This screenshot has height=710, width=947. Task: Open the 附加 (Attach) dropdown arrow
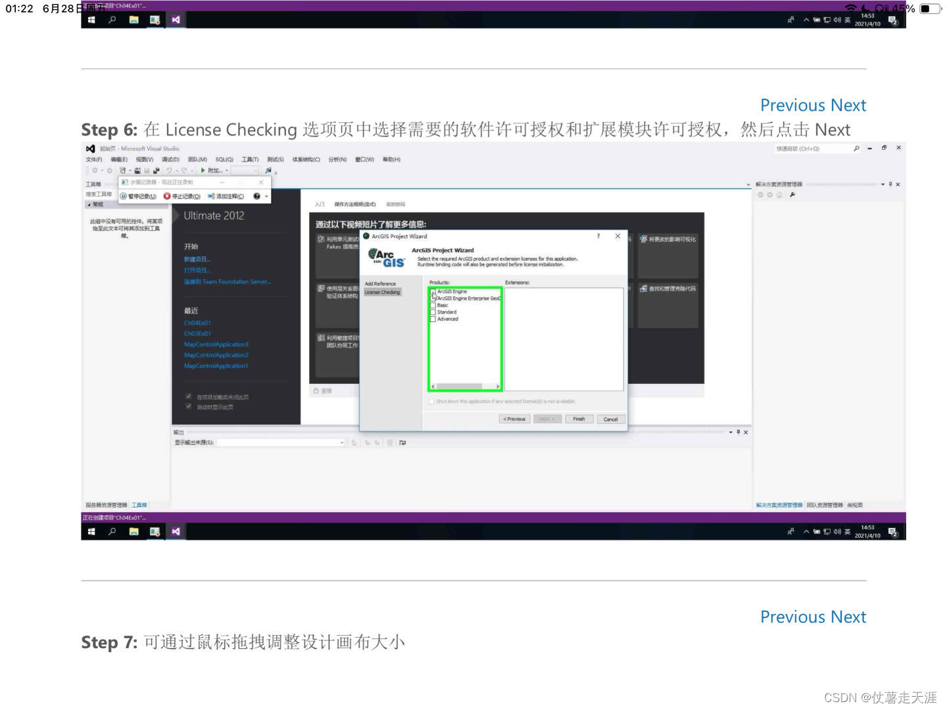click(227, 171)
